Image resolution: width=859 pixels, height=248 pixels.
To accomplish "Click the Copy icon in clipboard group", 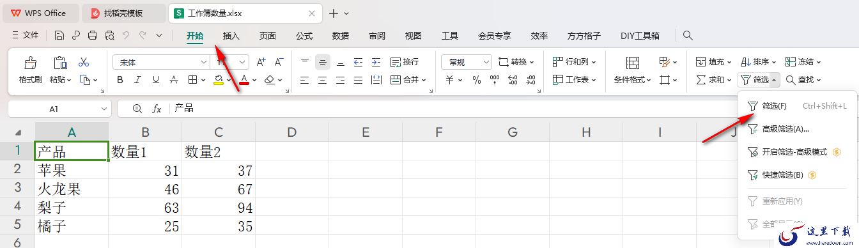I will click(x=85, y=80).
